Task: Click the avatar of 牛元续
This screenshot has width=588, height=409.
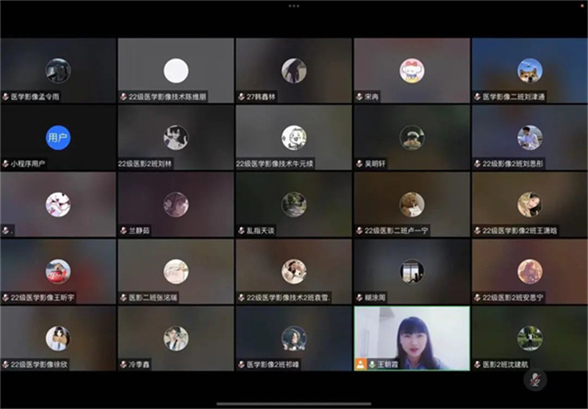Action: (x=293, y=137)
